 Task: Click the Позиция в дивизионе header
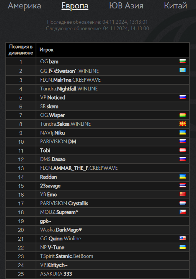tap(21, 50)
